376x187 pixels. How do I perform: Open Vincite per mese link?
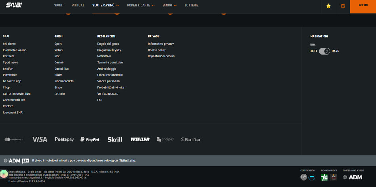[x=108, y=81]
